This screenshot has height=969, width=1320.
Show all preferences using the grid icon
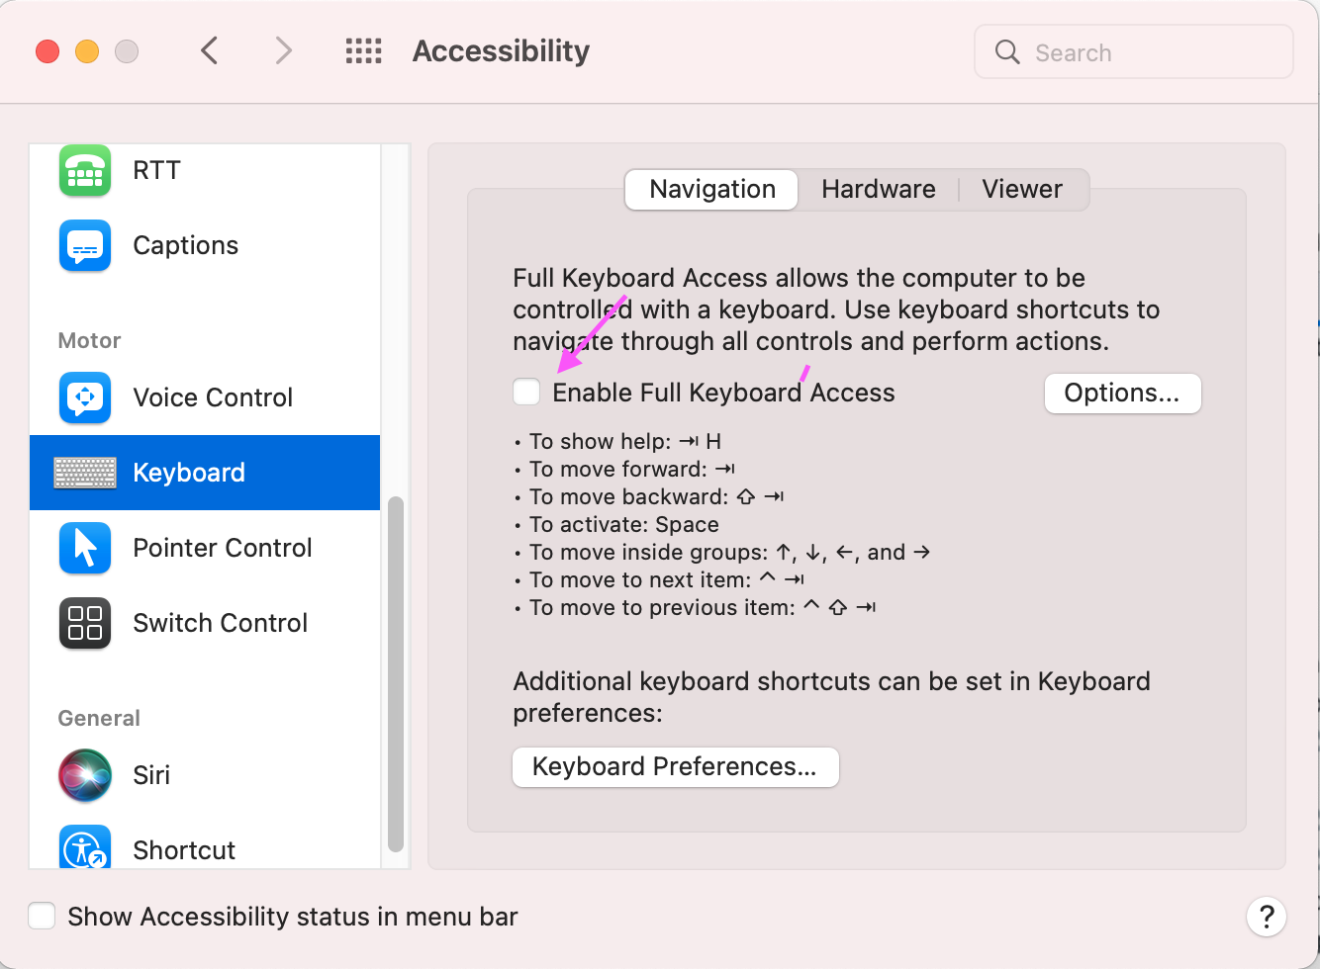pyautogui.click(x=363, y=51)
